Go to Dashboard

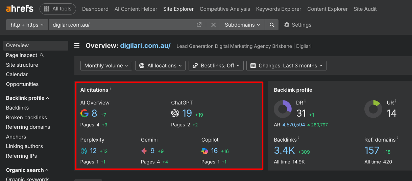pos(95,9)
